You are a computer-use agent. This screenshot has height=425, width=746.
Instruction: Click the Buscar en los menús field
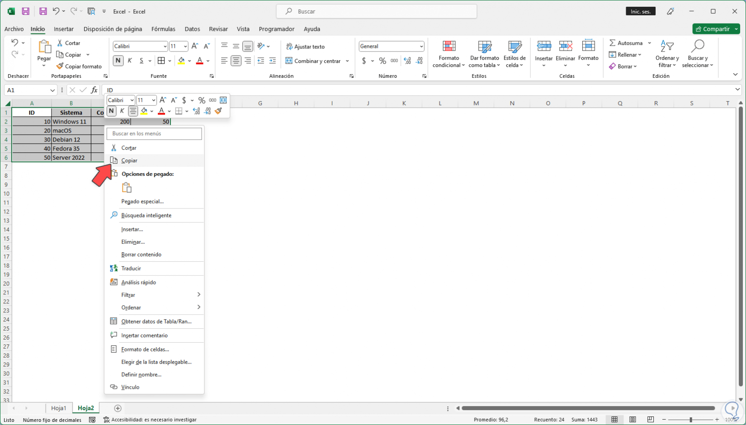pyautogui.click(x=154, y=134)
